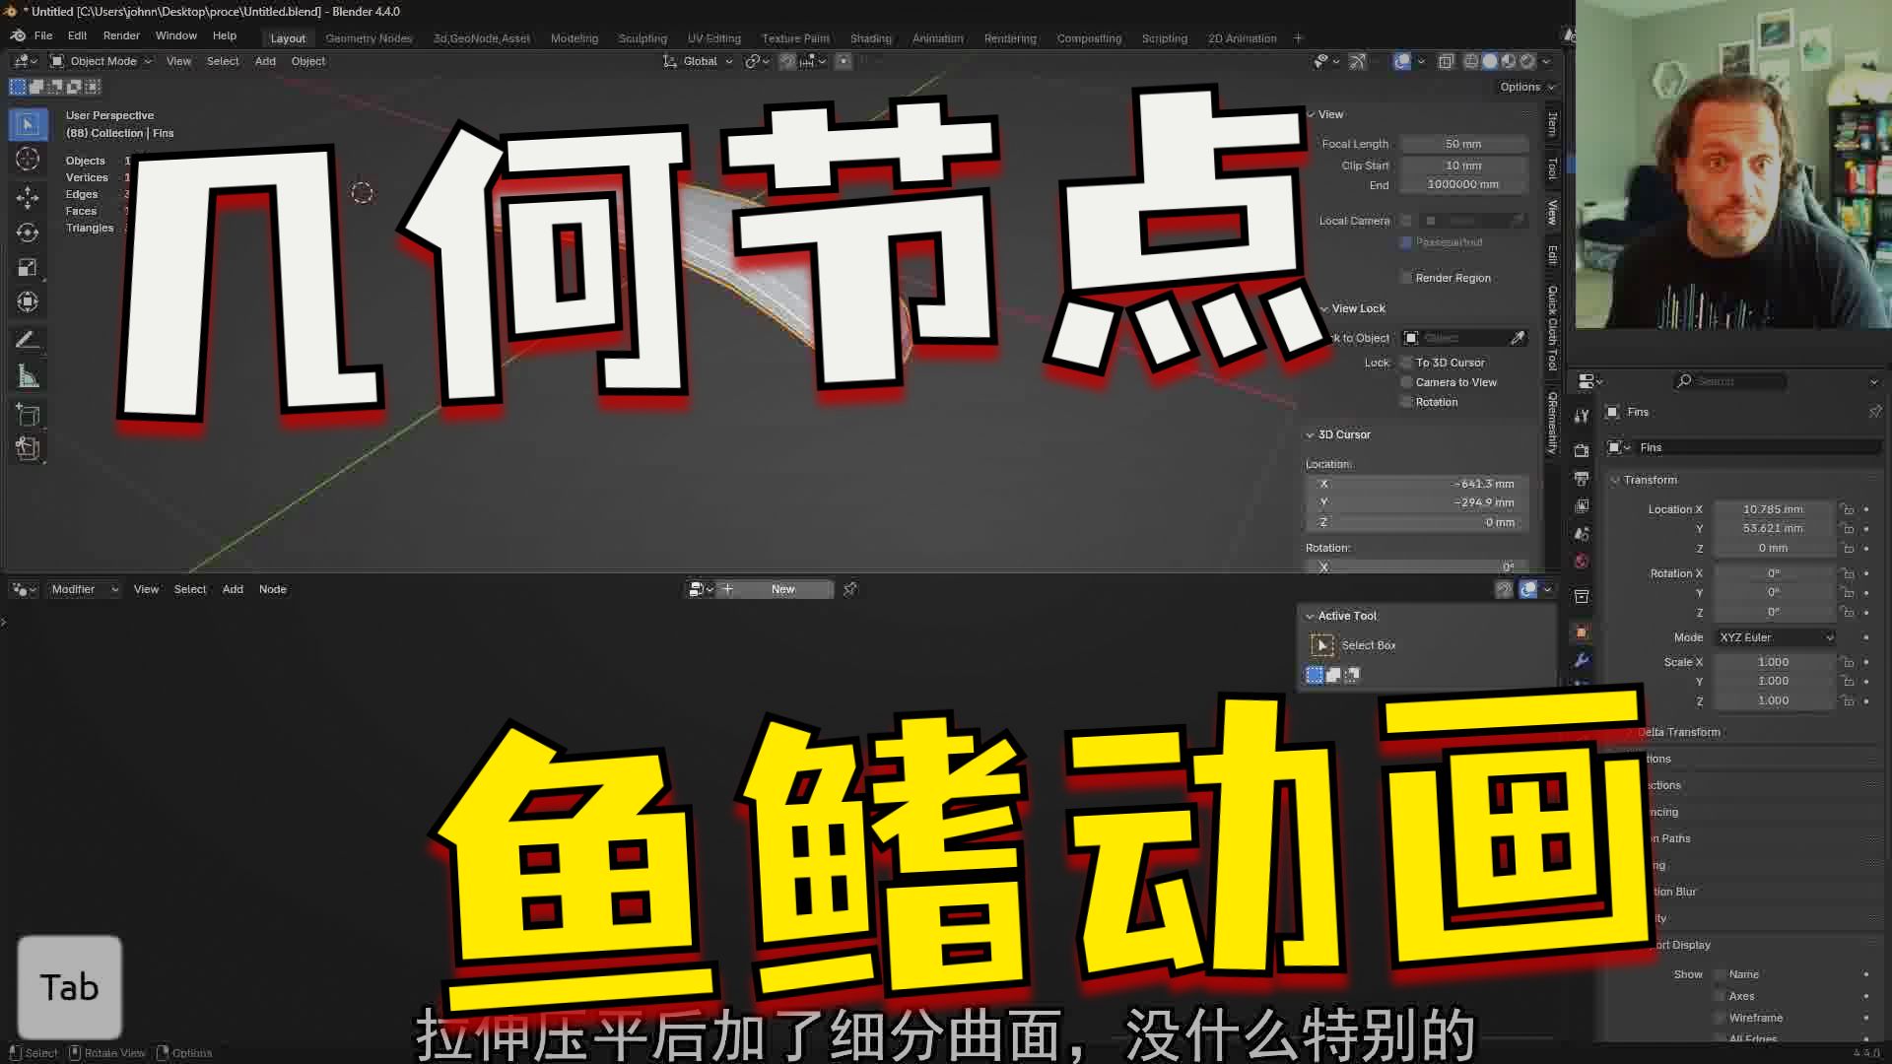Switch to the Geometry Nodes workspace tab

click(369, 38)
